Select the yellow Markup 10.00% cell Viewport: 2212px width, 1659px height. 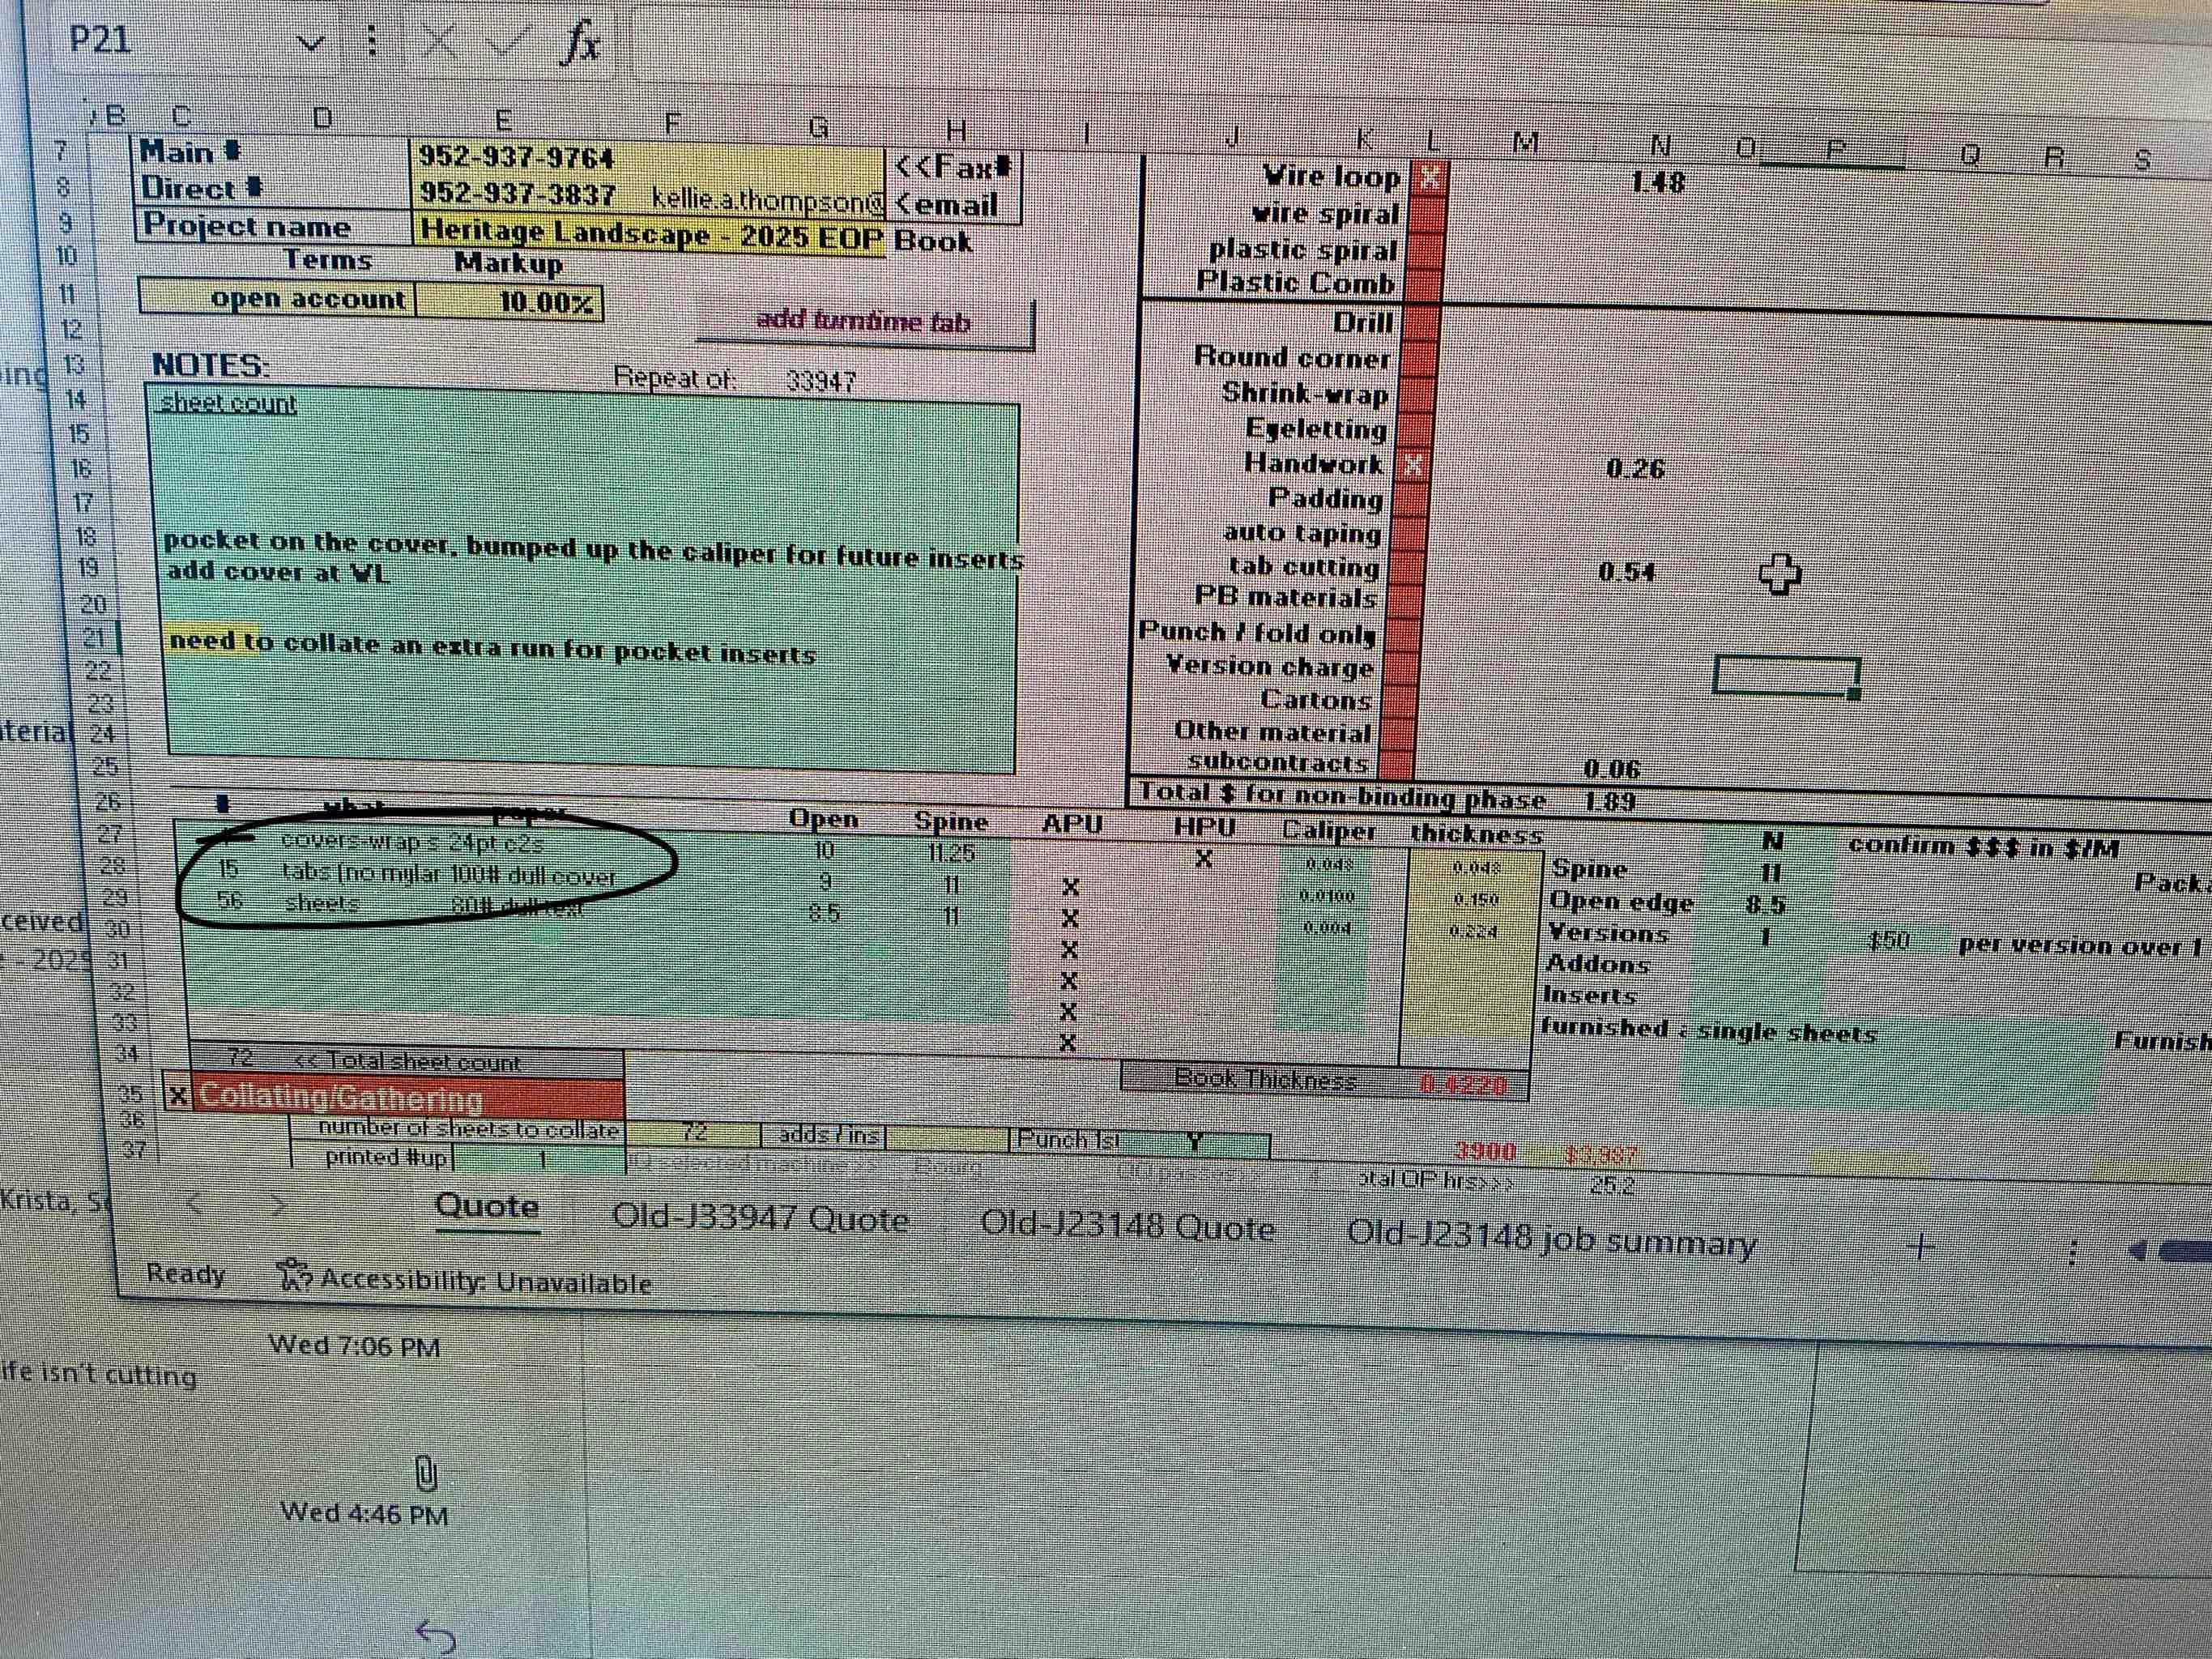pyautogui.click(x=509, y=301)
